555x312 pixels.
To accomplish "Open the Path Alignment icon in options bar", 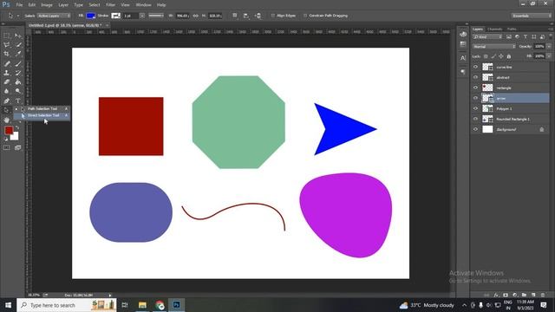I will pos(246,16).
